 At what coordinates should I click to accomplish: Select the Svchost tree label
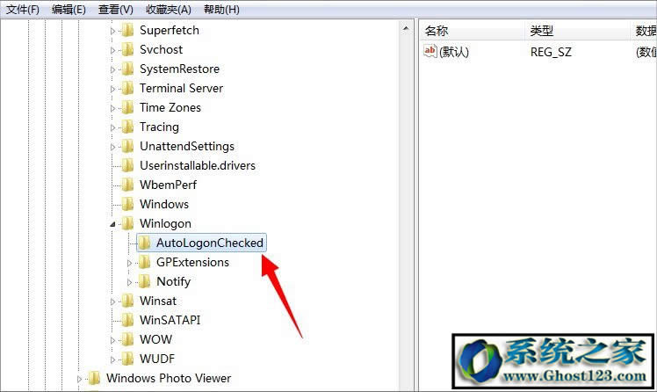[x=161, y=49]
